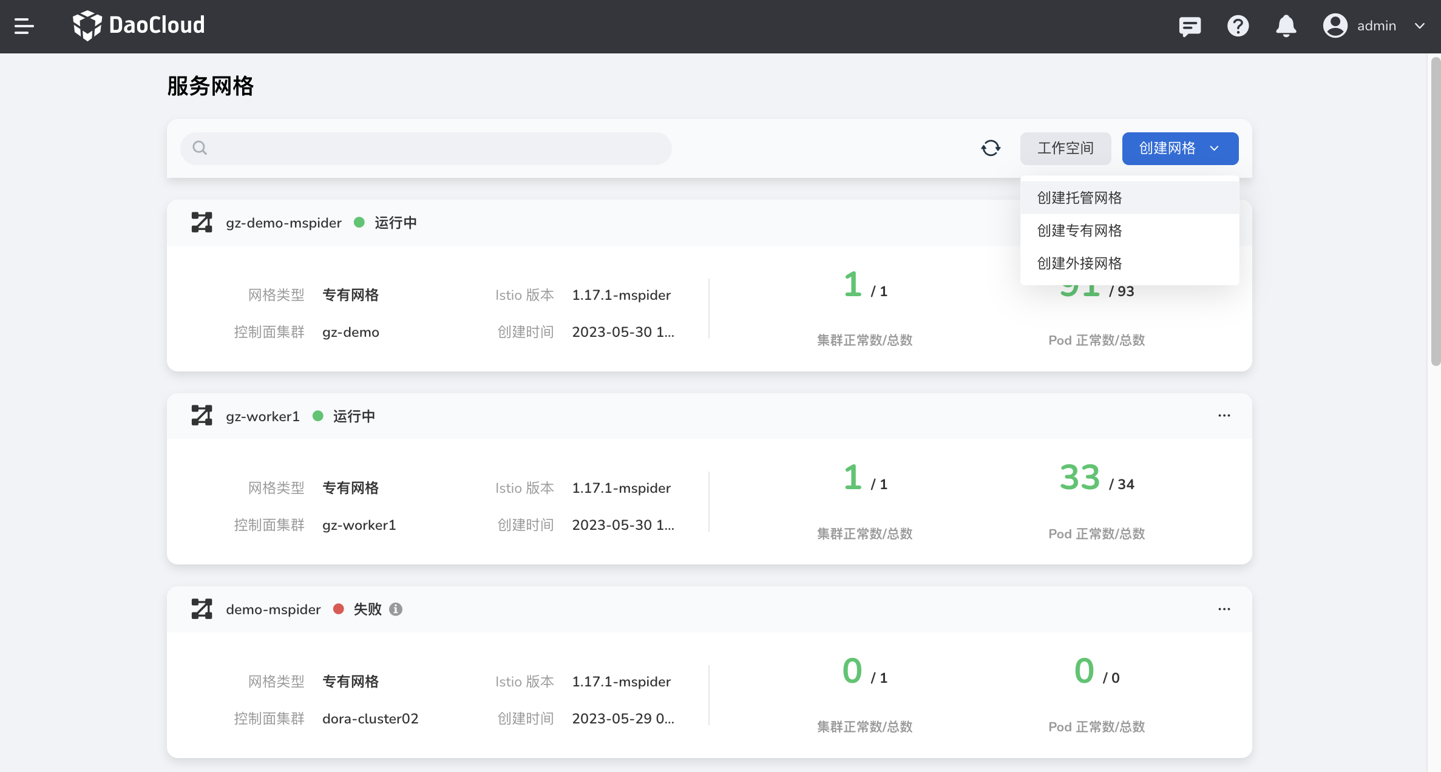This screenshot has height=772, width=1441.
Task: Click the 创建网格 button
Action: [1180, 148]
